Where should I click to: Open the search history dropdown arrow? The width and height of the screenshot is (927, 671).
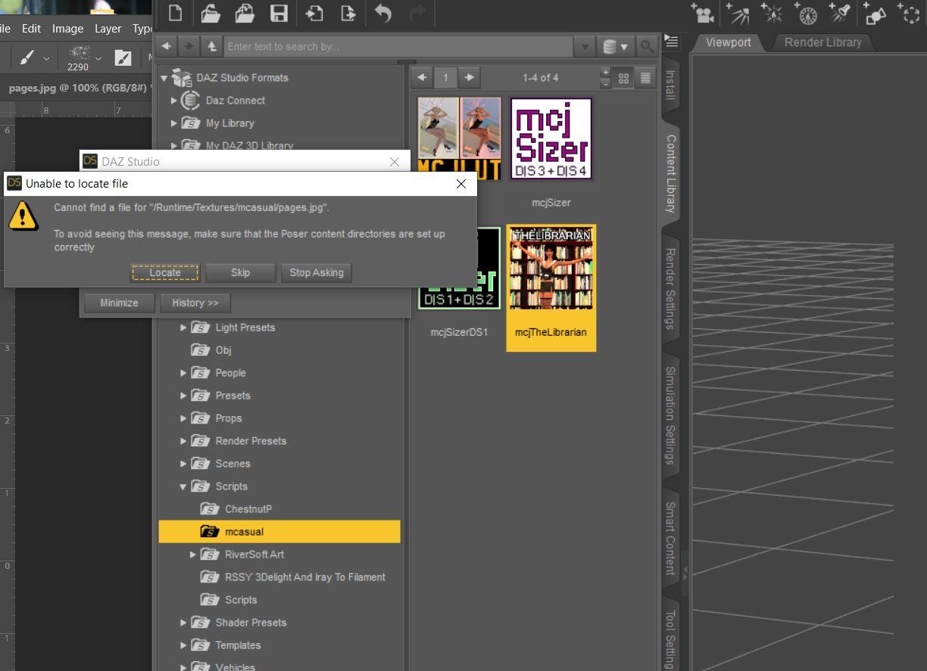tap(585, 46)
